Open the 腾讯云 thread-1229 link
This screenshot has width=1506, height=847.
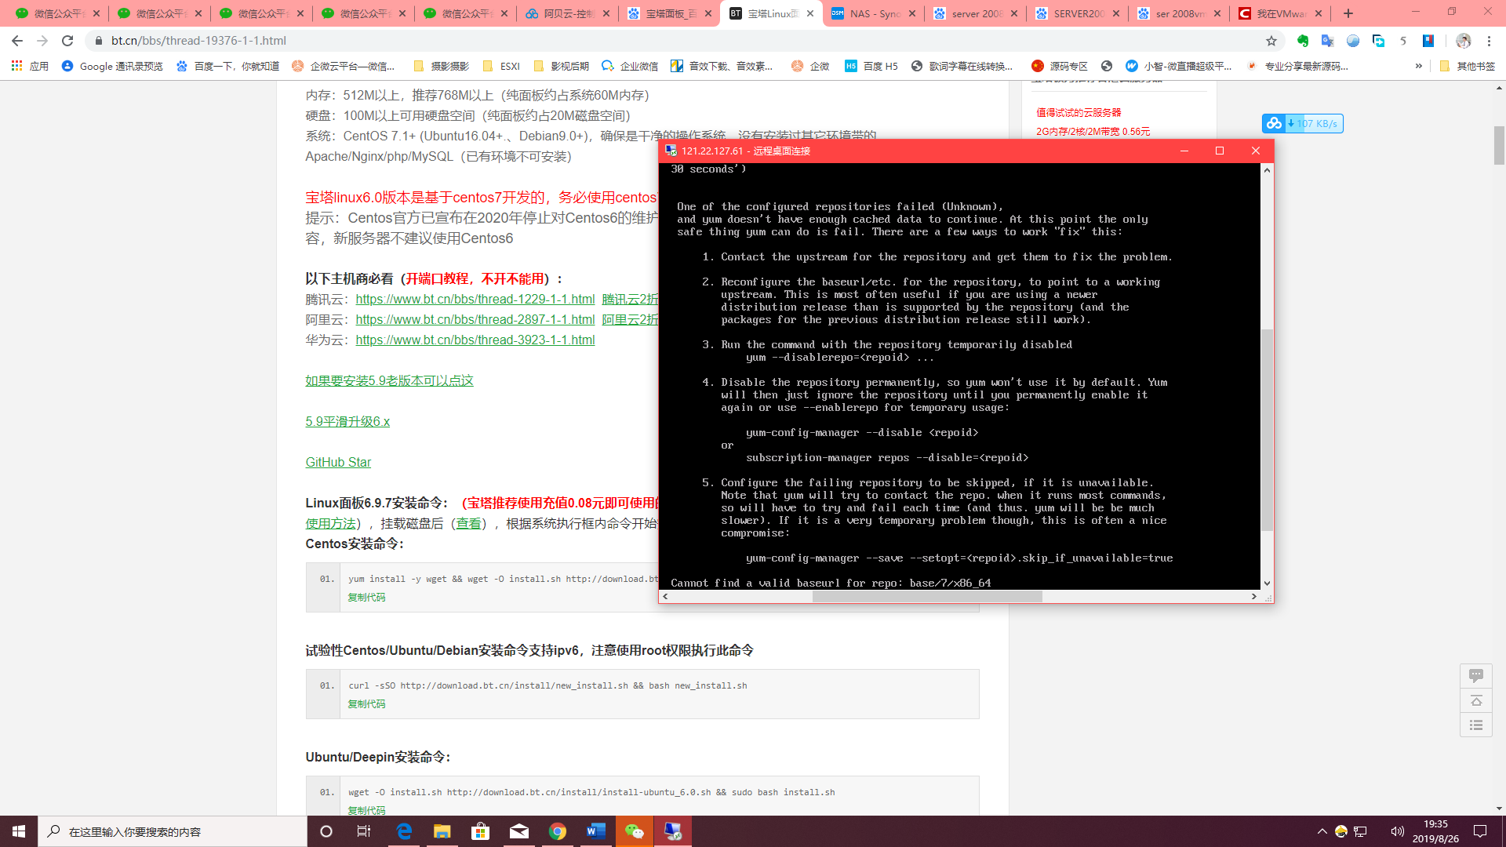pyautogui.click(x=475, y=299)
